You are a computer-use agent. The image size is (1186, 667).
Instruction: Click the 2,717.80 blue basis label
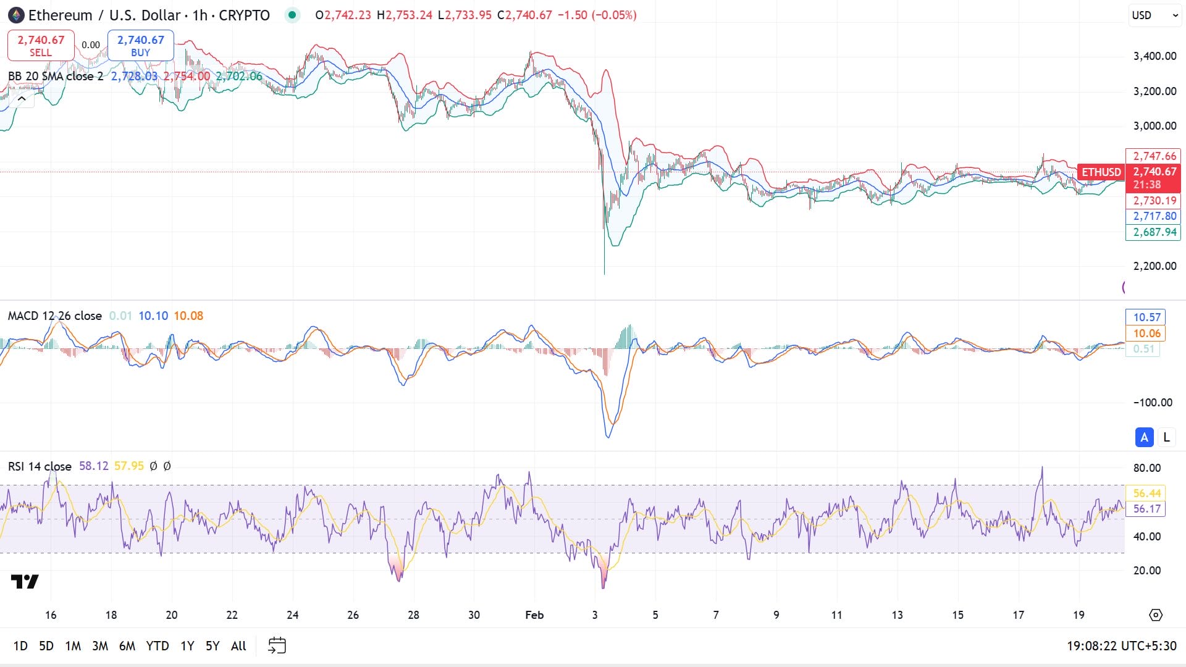coord(1153,216)
